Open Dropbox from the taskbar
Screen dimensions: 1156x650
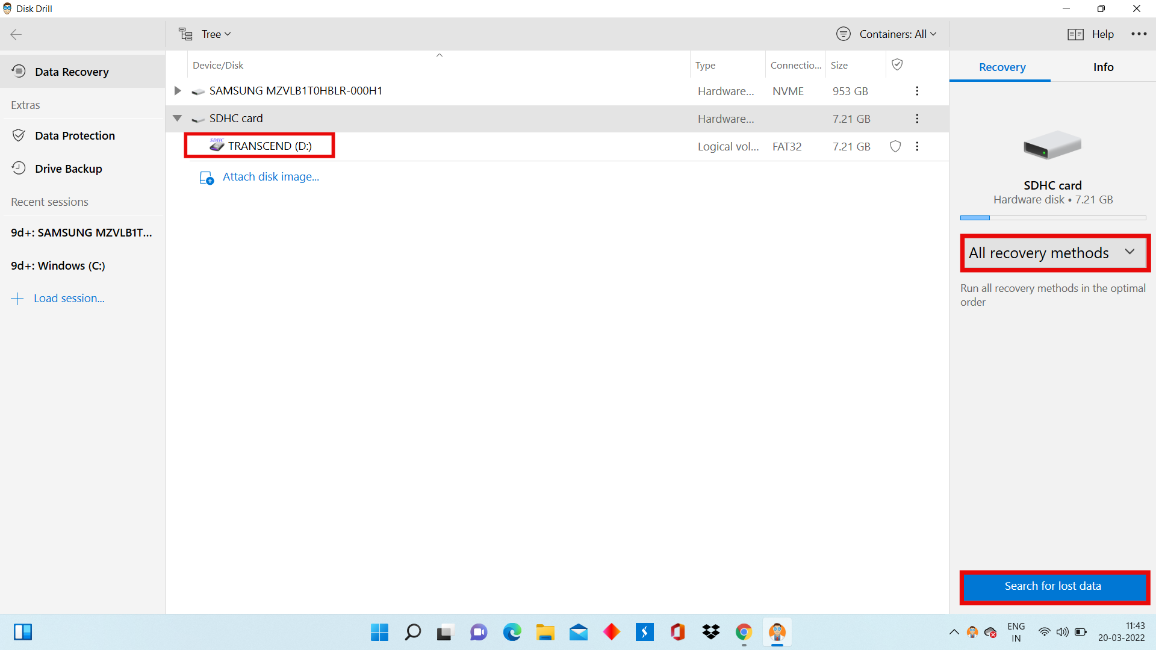coord(711,632)
